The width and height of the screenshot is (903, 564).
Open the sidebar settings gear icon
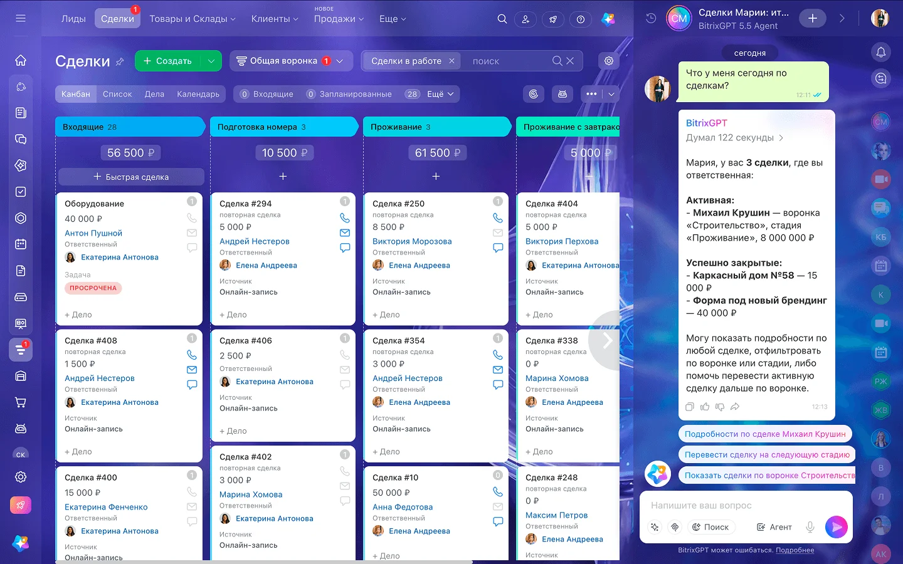coord(21,477)
